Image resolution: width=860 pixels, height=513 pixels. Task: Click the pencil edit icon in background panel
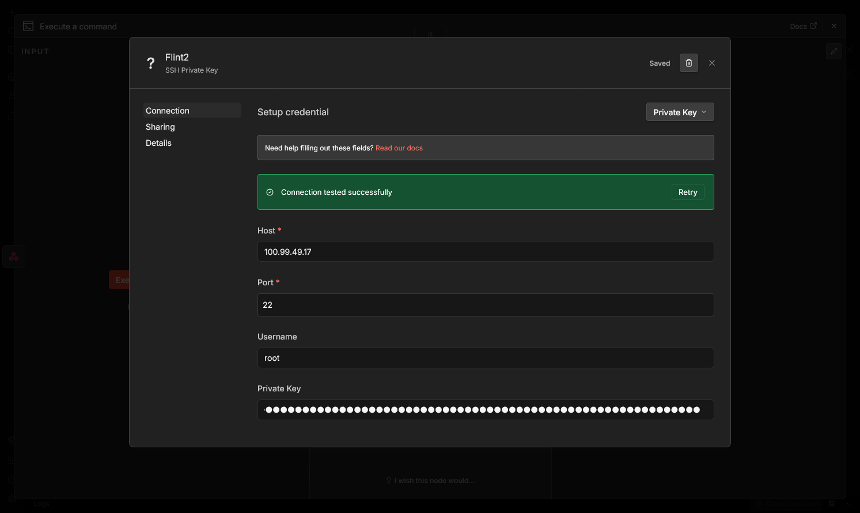834,51
